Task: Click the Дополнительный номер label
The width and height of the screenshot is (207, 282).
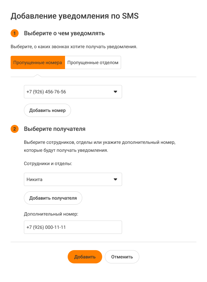Action: pyautogui.click(x=51, y=214)
